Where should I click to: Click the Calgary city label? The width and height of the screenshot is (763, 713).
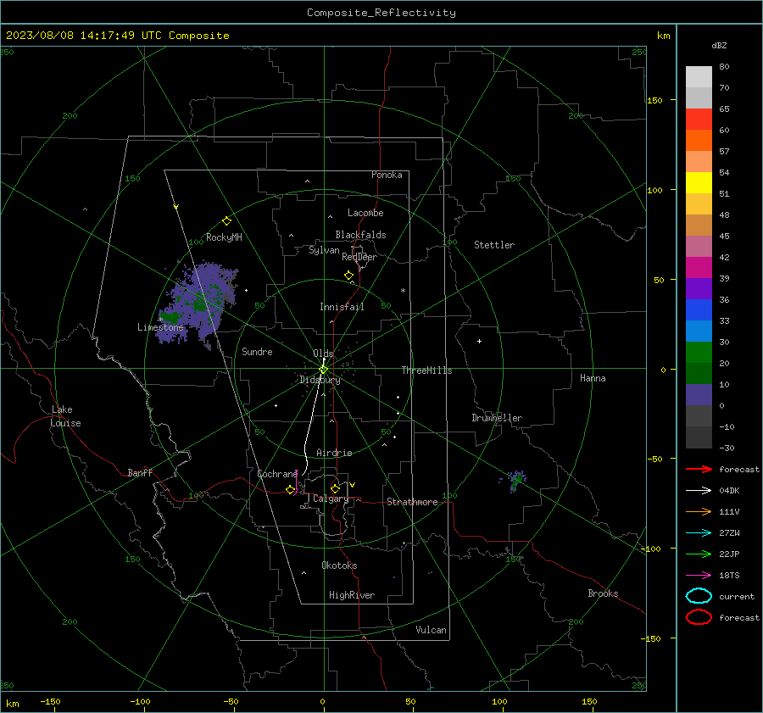331,499
